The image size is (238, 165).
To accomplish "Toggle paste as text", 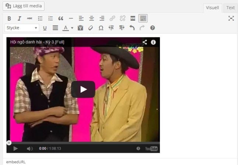I will pos(80,28).
